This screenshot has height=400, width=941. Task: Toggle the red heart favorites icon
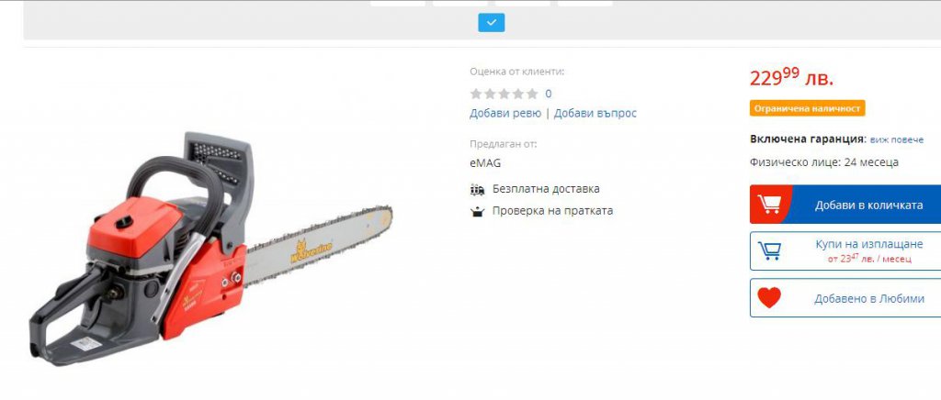(x=769, y=297)
